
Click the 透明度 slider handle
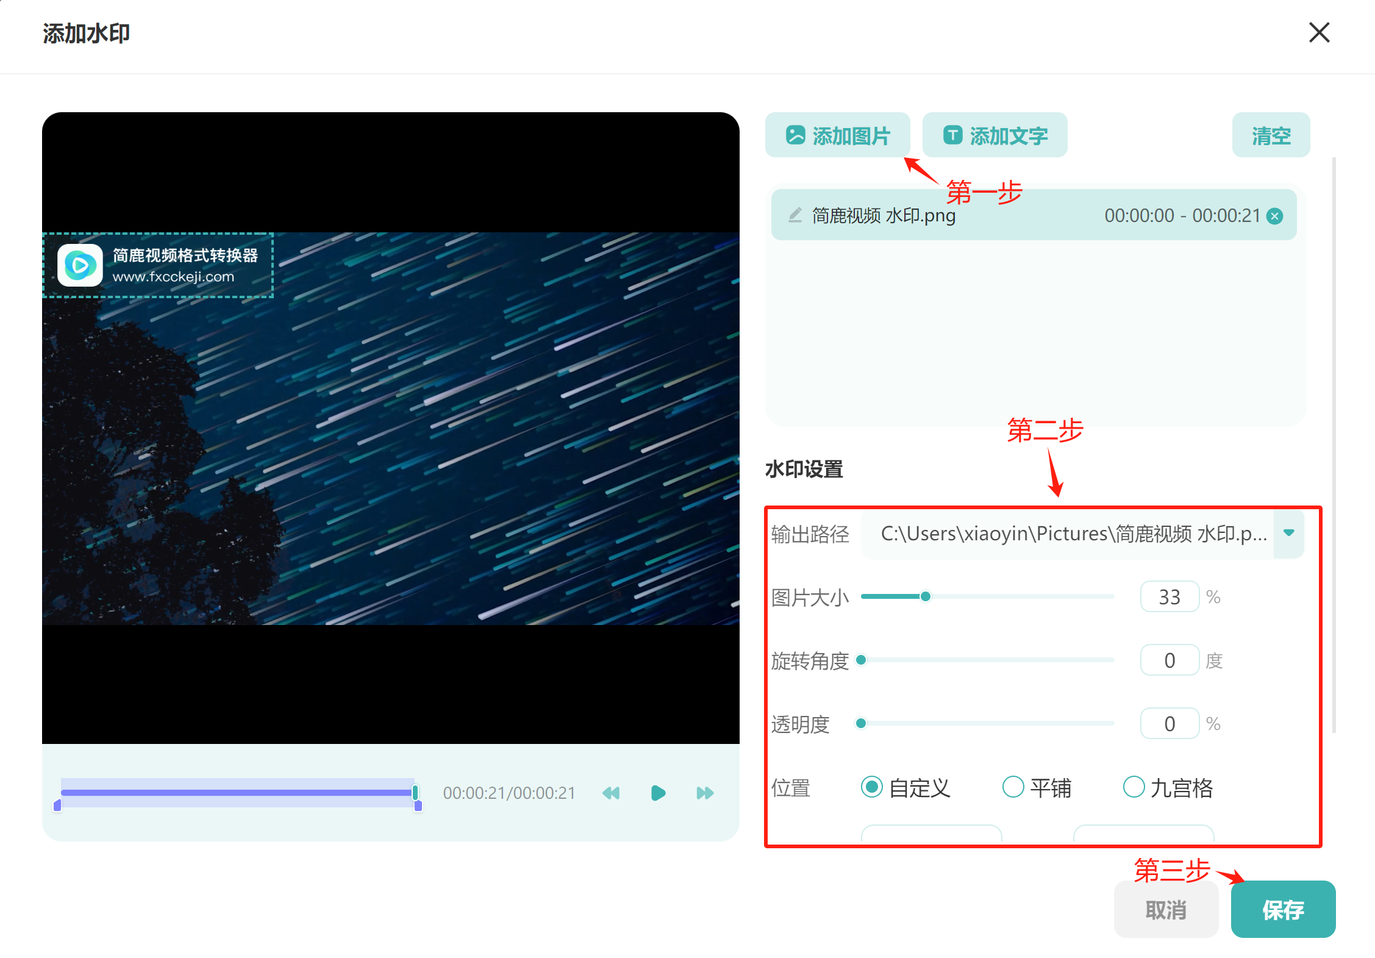tap(861, 723)
